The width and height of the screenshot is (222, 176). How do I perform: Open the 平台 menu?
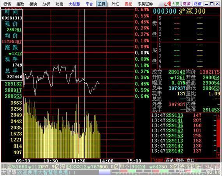89,4
